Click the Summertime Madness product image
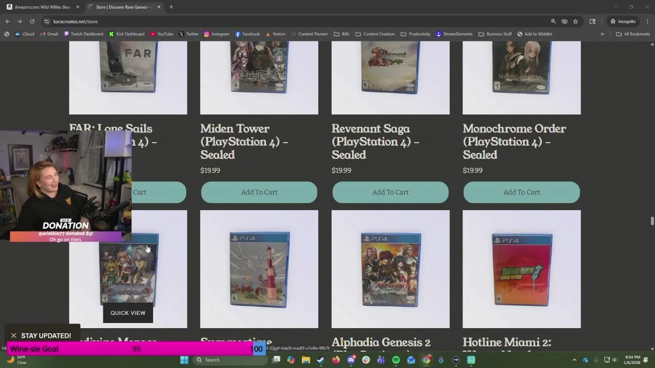The image size is (655, 368). [259, 269]
